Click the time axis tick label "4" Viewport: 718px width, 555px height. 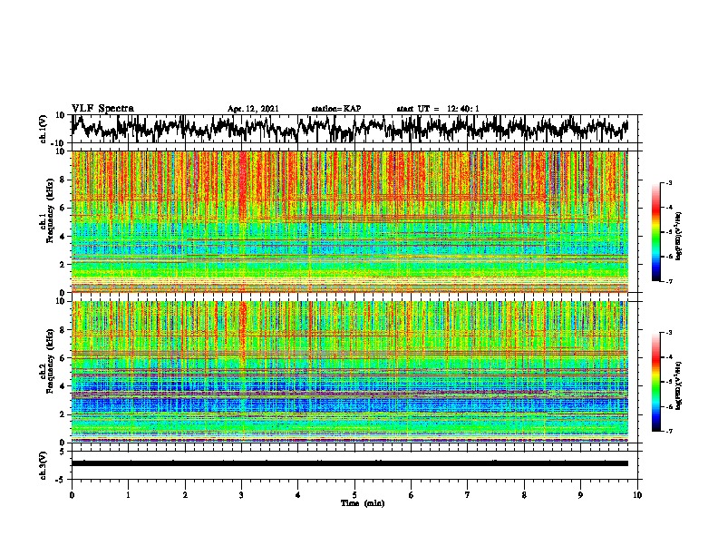point(298,495)
